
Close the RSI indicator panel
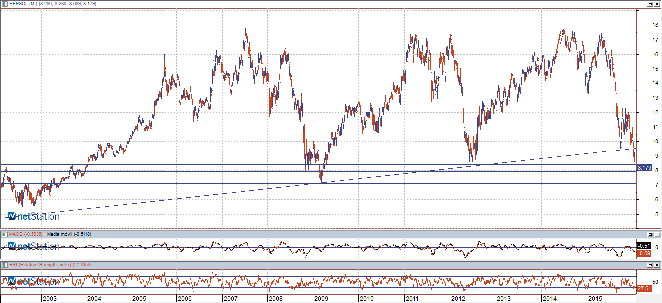tap(657, 265)
